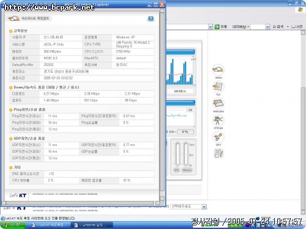Click the popup horizontal scrollbar left arrow
Image resolution: width=306 pixels, height=229 pixels.
tap(4, 203)
